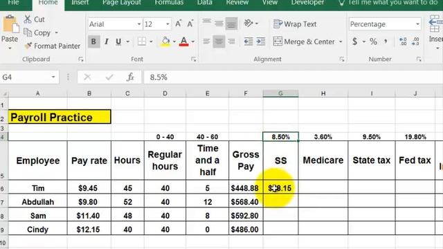Select the Payroll Practice title cell
The image size is (443, 249).
point(60,117)
